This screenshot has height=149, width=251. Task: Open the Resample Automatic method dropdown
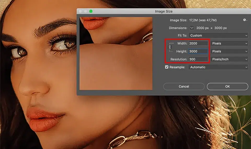pyautogui.click(x=218, y=67)
